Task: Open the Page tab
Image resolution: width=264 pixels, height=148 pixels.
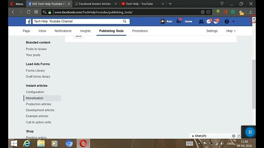Action: (26, 31)
